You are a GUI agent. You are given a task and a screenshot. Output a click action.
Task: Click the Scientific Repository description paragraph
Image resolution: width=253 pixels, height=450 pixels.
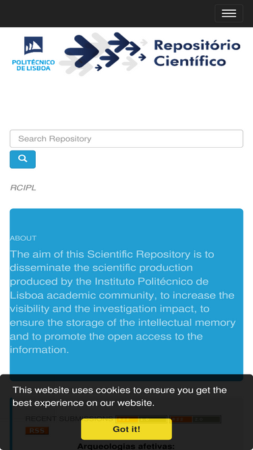pyautogui.click(x=123, y=302)
